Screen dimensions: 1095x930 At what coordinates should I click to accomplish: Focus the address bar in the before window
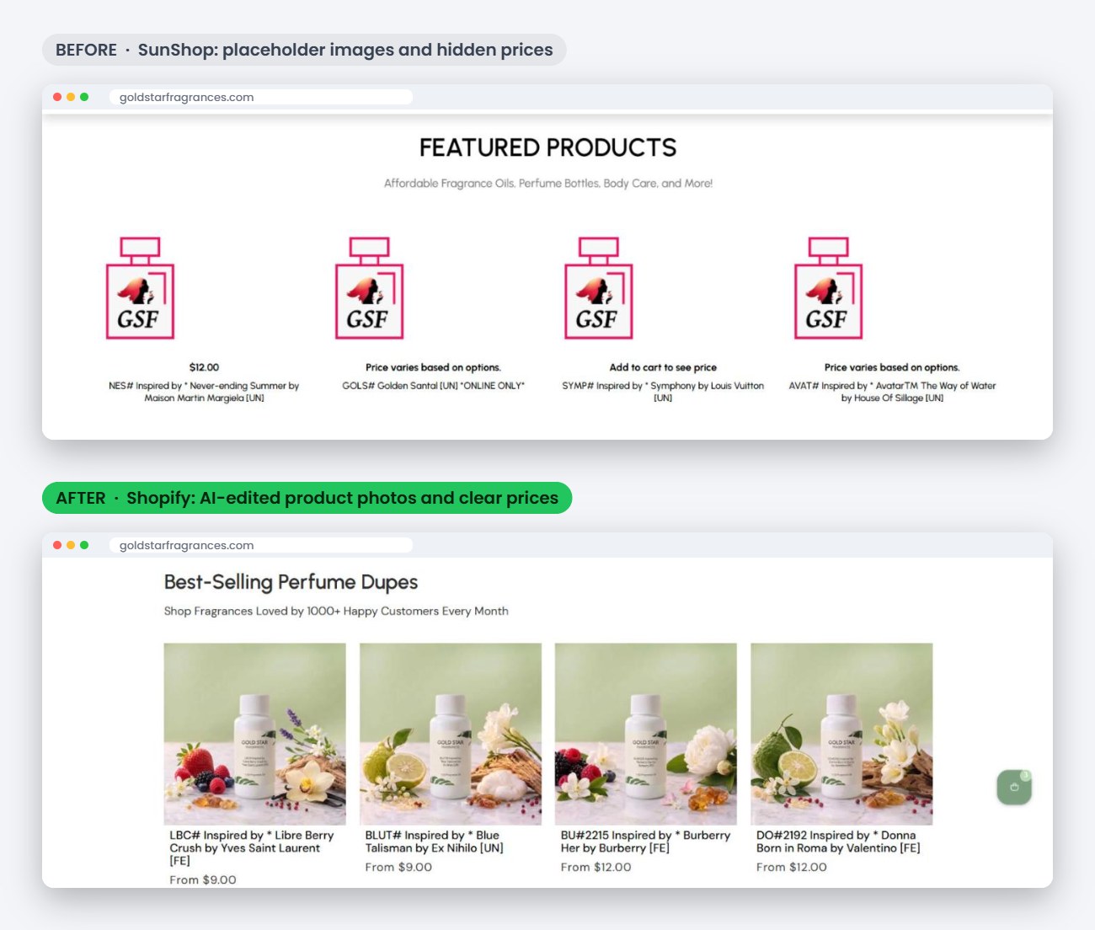pyautogui.click(x=261, y=97)
